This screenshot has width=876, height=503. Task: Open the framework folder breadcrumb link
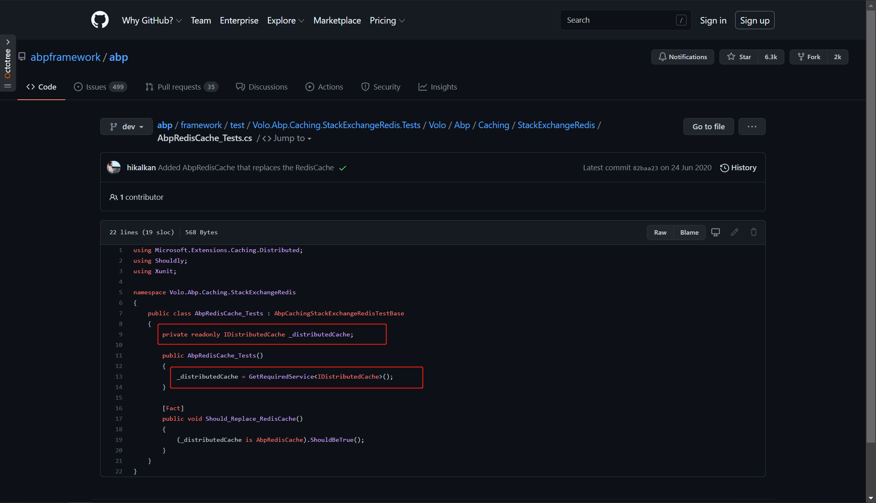[201, 125]
